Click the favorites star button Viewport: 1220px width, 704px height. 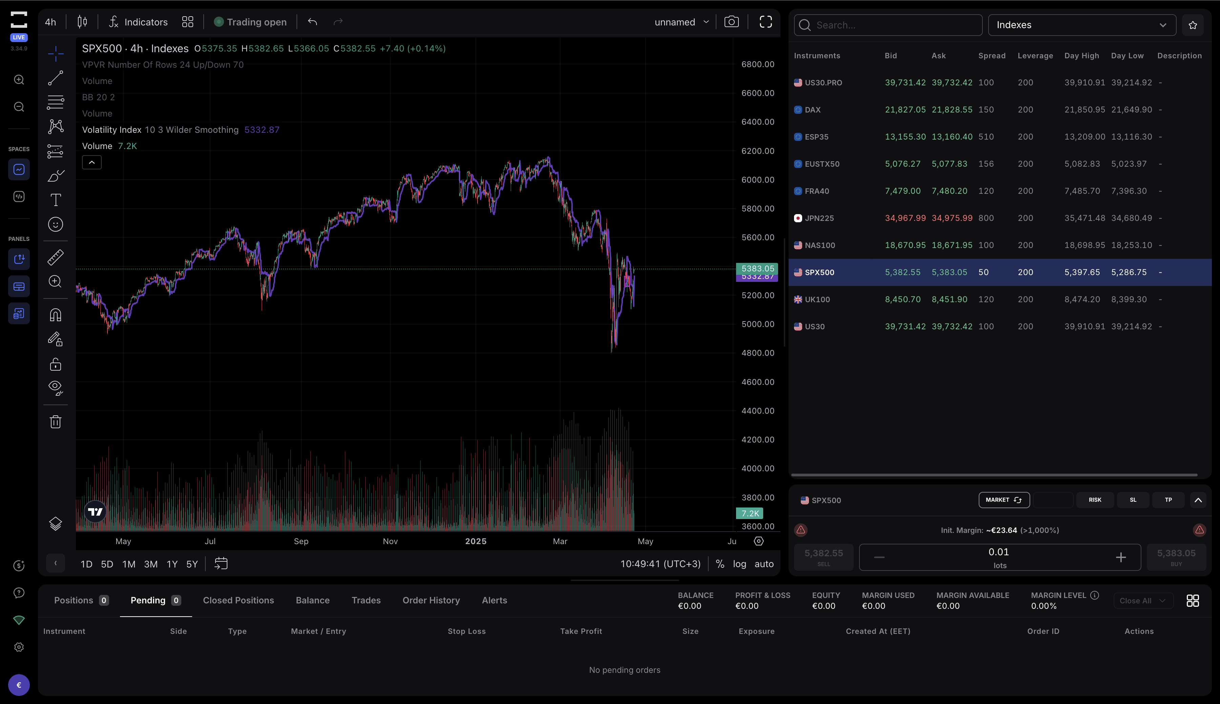[x=1193, y=25]
